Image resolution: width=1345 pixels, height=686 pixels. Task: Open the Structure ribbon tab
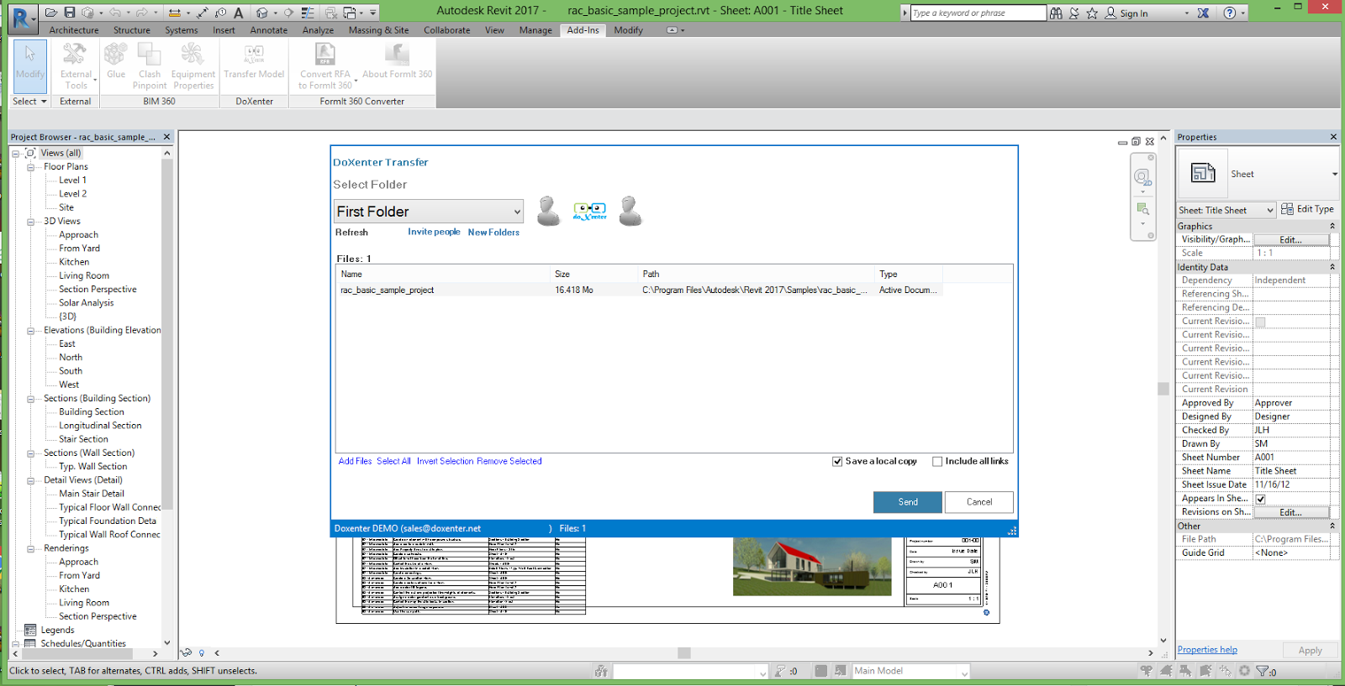(132, 30)
